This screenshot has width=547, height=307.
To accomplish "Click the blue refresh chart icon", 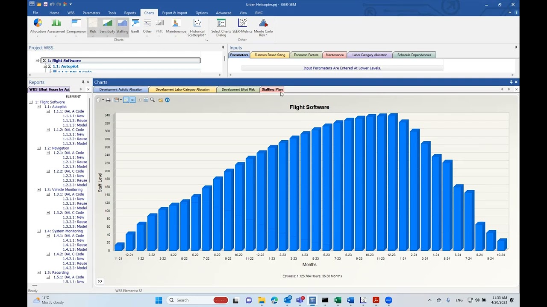I will pyautogui.click(x=167, y=100).
